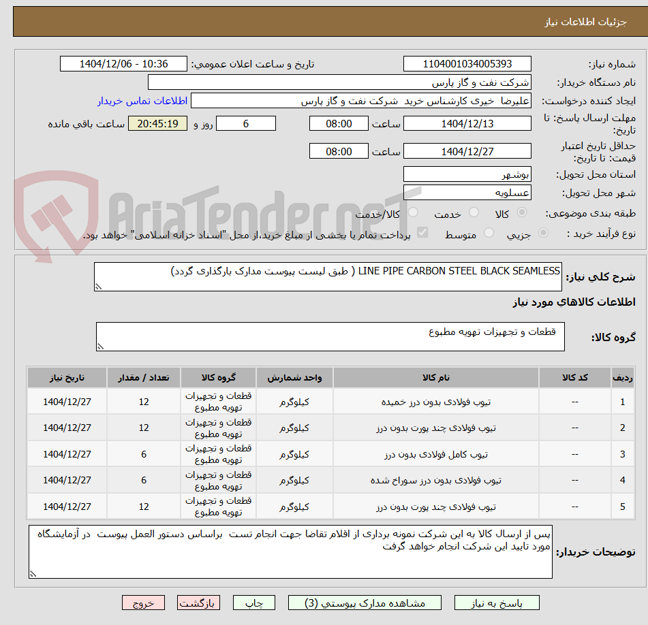Screen dimensions: 648x625
Task: Click the price validity date 1404/12/27 field
Action: pyautogui.click(x=467, y=151)
